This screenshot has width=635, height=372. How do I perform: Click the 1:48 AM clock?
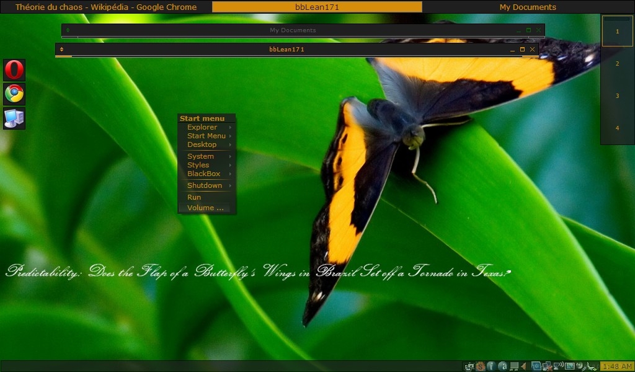[616, 366]
